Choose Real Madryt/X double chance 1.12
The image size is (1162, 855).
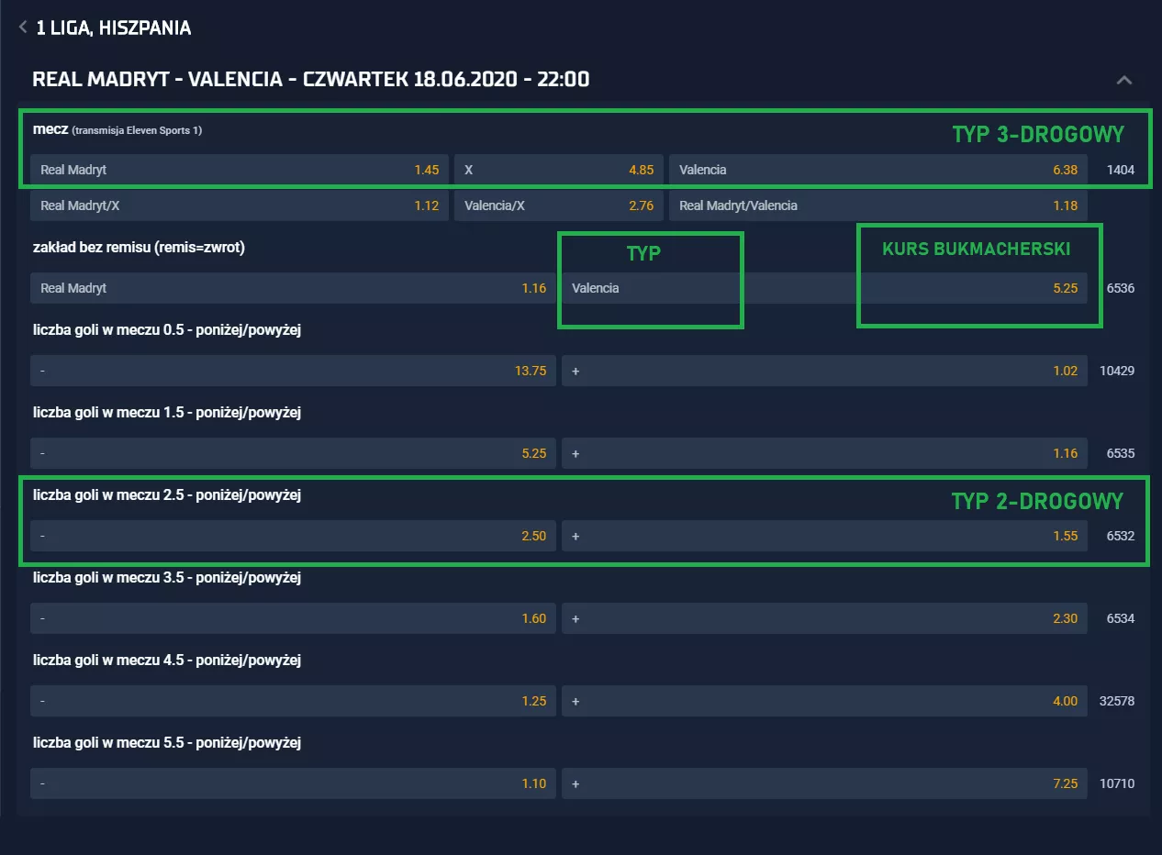(x=239, y=205)
